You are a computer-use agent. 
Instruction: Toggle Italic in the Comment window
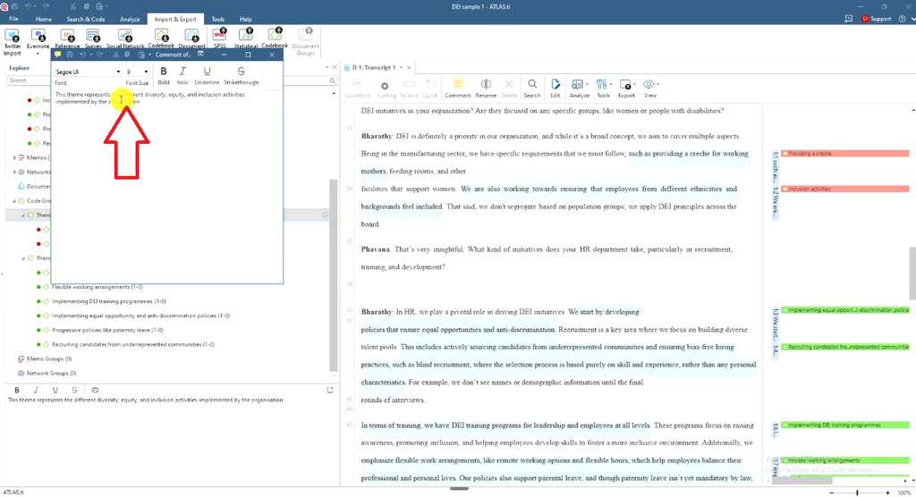pos(182,75)
